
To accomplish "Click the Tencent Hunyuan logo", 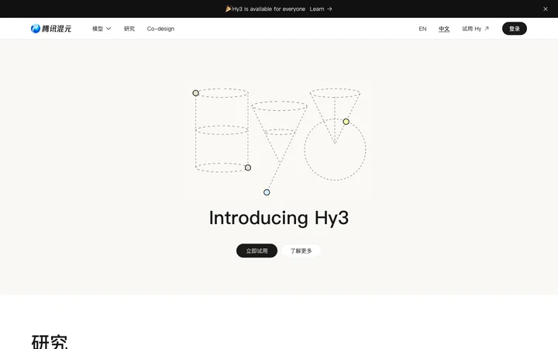I will click(51, 29).
